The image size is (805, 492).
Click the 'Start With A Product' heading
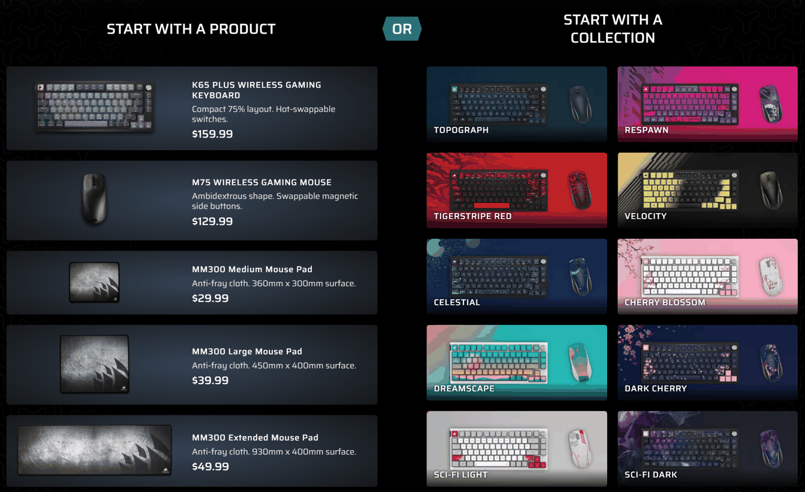tap(191, 29)
